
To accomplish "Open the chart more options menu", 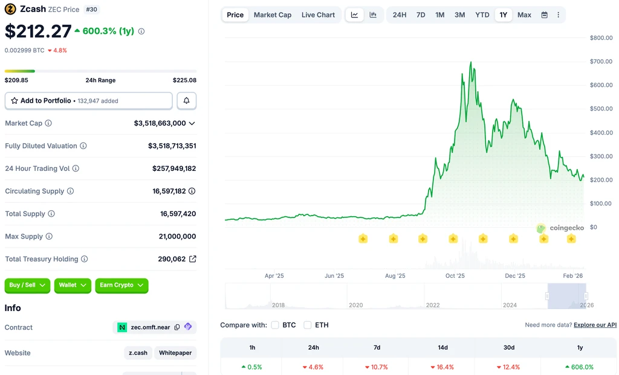I will click(x=558, y=15).
